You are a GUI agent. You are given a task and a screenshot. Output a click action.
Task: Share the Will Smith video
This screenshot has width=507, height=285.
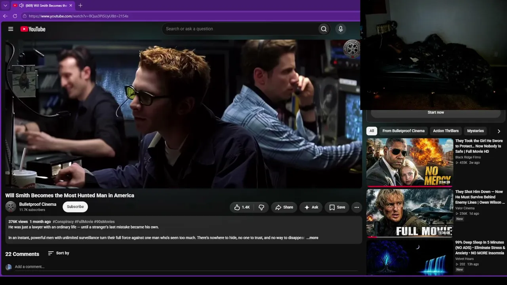tap(284, 207)
